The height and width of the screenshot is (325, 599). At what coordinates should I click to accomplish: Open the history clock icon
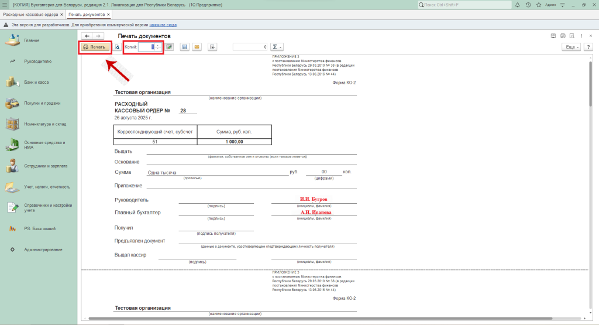(528, 5)
